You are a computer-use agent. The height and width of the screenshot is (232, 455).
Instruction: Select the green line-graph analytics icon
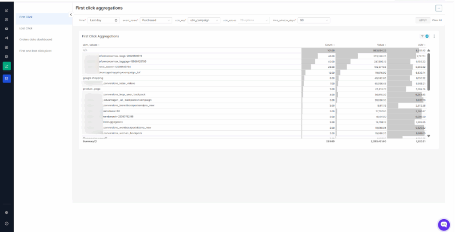coord(7,66)
